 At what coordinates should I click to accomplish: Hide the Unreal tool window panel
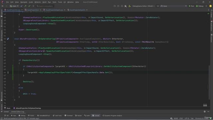click(x=208, y=112)
